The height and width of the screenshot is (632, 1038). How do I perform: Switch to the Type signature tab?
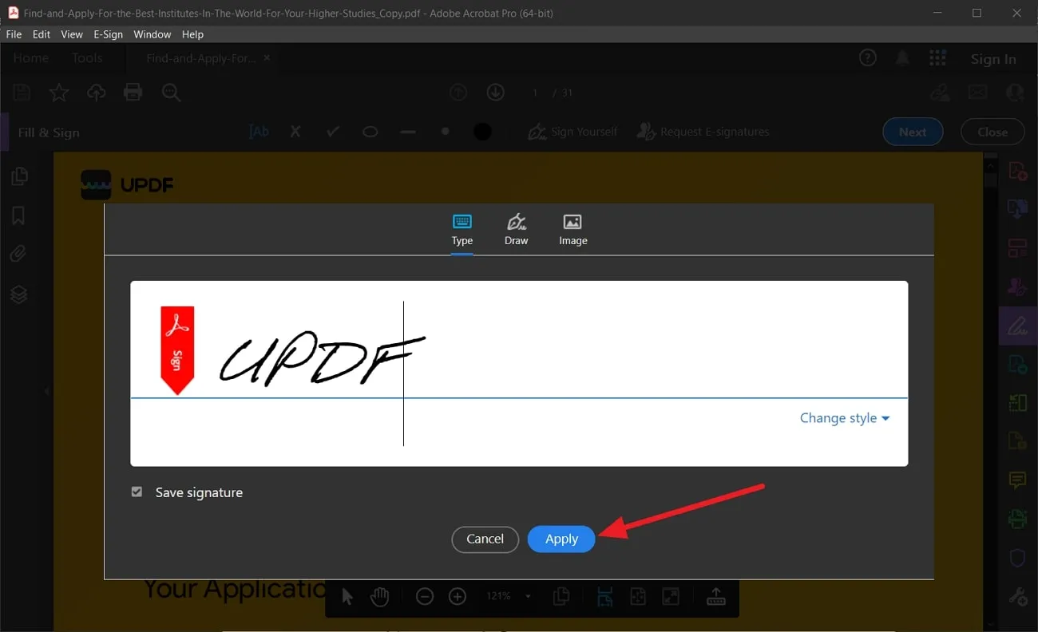[x=462, y=230]
